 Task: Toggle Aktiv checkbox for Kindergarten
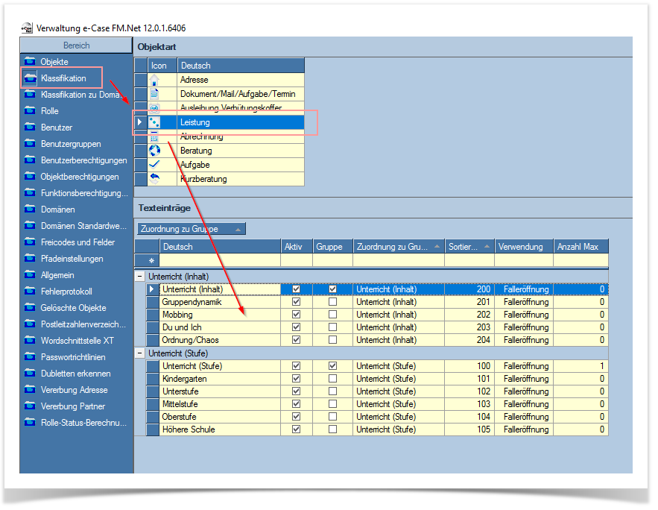(297, 379)
